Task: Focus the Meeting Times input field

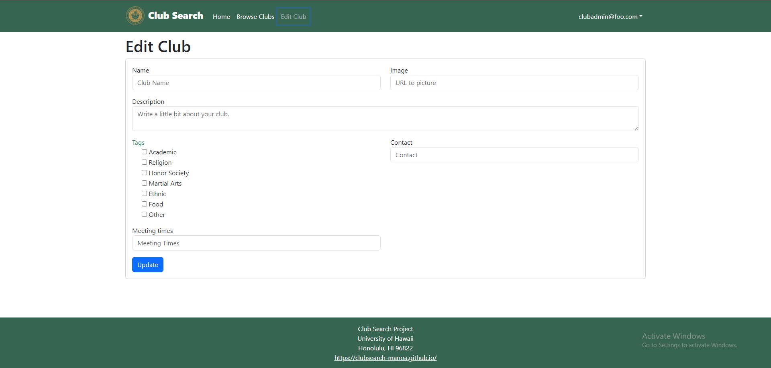Action: (x=256, y=243)
